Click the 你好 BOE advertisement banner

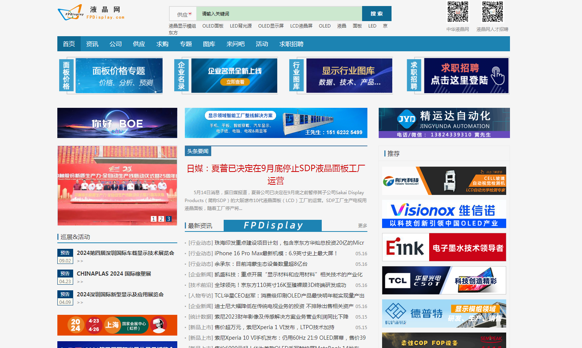point(117,123)
